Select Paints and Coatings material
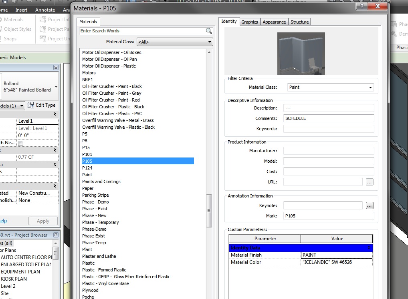 (101, 181)
